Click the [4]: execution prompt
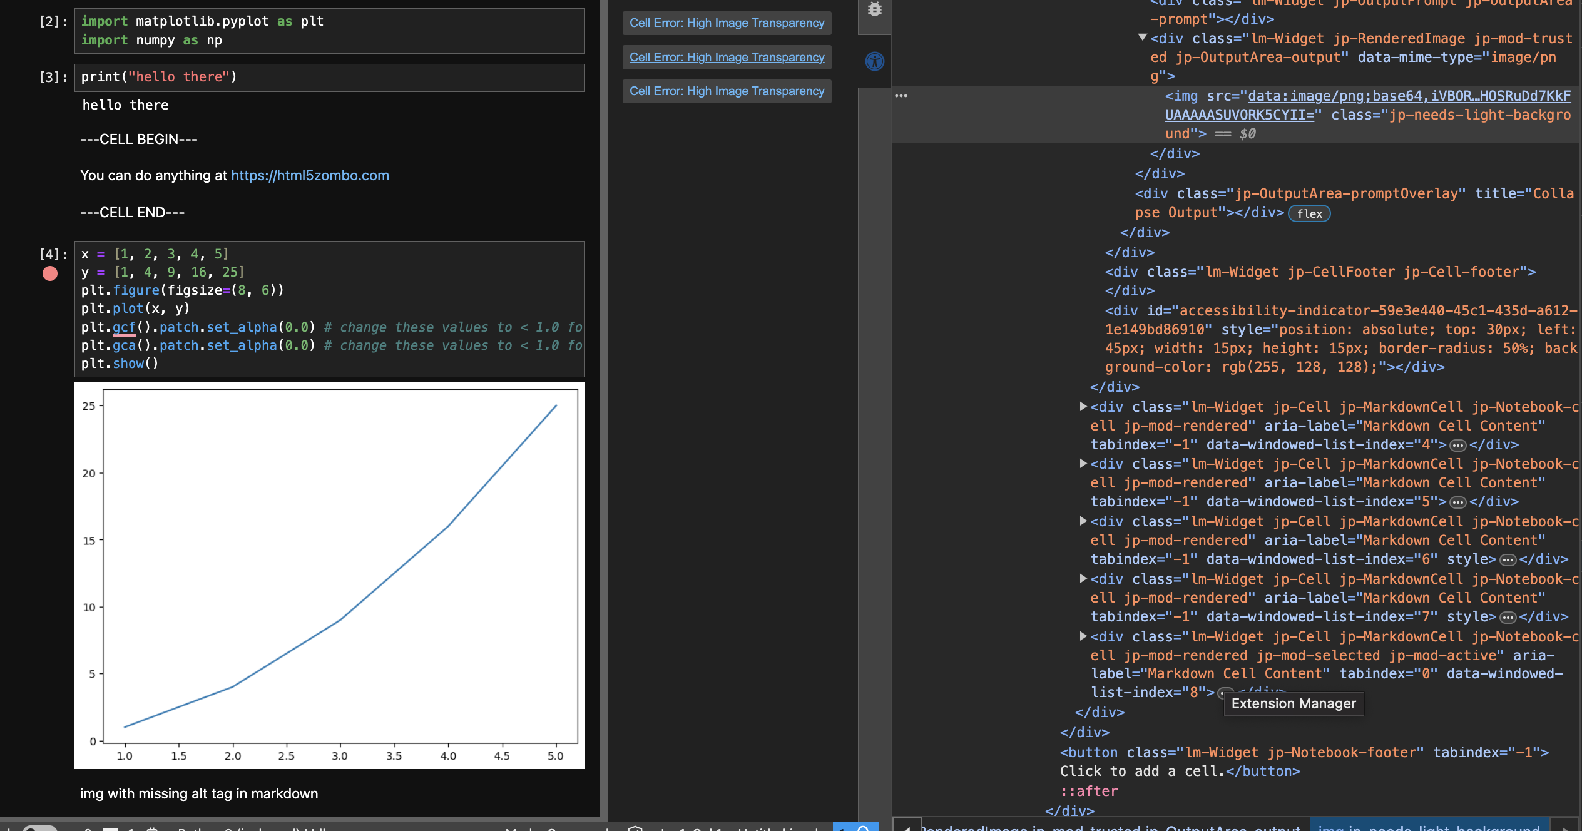Viewport: 1582px width, 831px height. click(53, 254)
